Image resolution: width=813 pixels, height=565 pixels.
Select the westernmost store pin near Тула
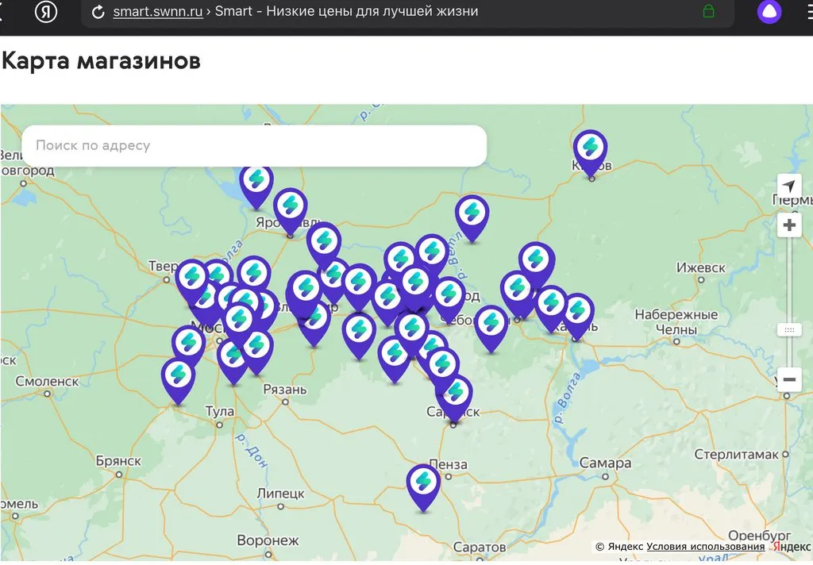[x=178, y=378]
